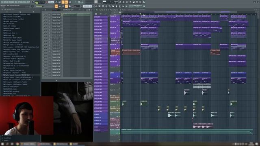Screen dimensions: 260x146
Task: Open the HELP menu
Action: (28, 2)
